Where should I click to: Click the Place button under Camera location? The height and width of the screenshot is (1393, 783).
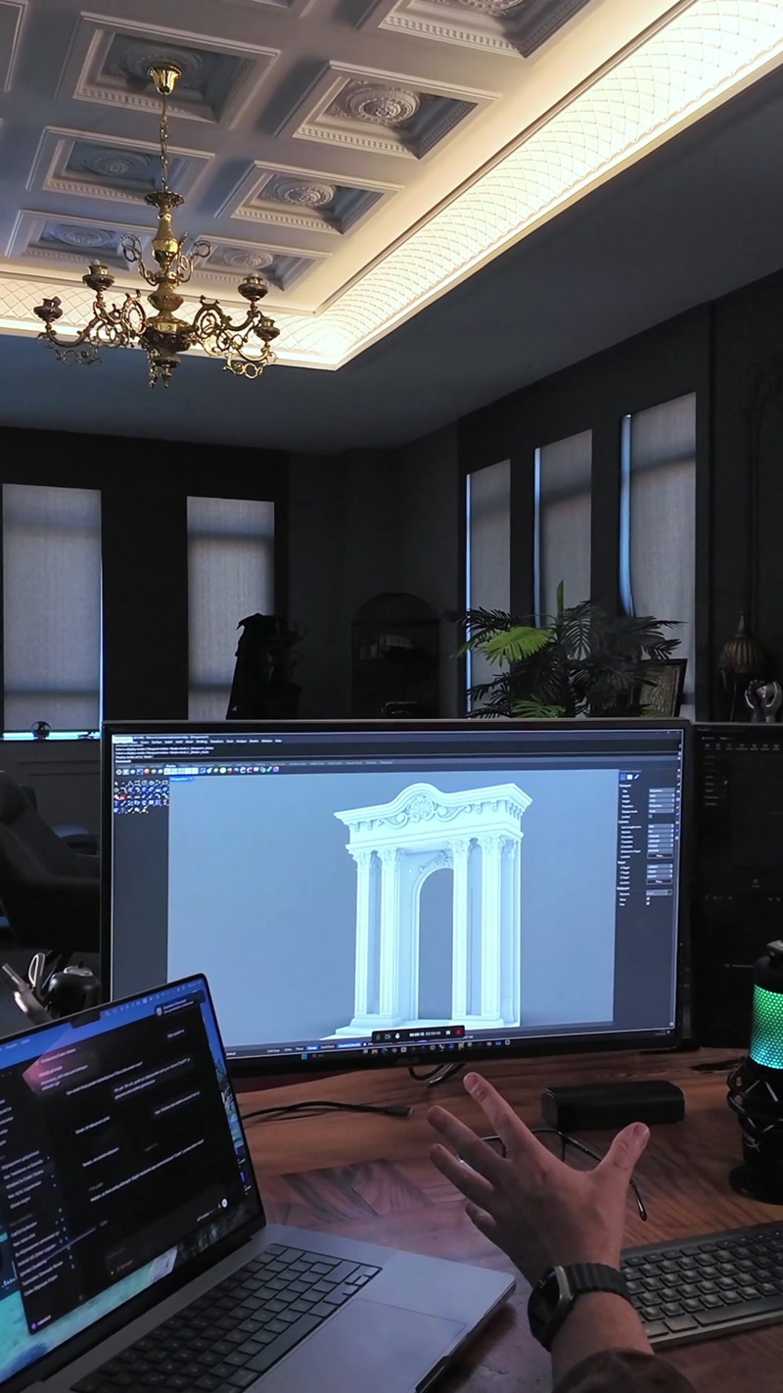click(x=660, y=855)
